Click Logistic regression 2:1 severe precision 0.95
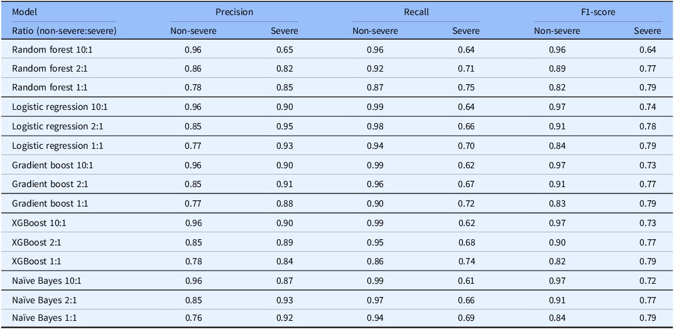Viewport: 674px width, 329px height. pyautogui.click(x=285, y=127)
